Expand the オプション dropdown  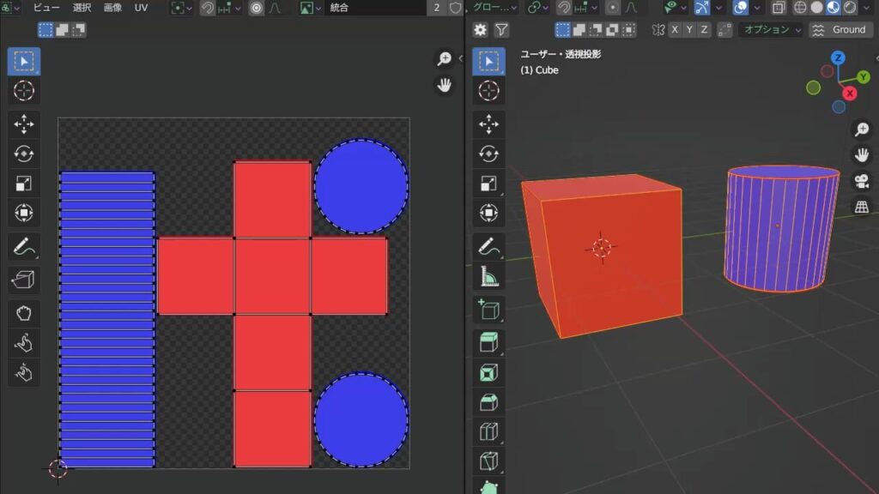[772, 30]
